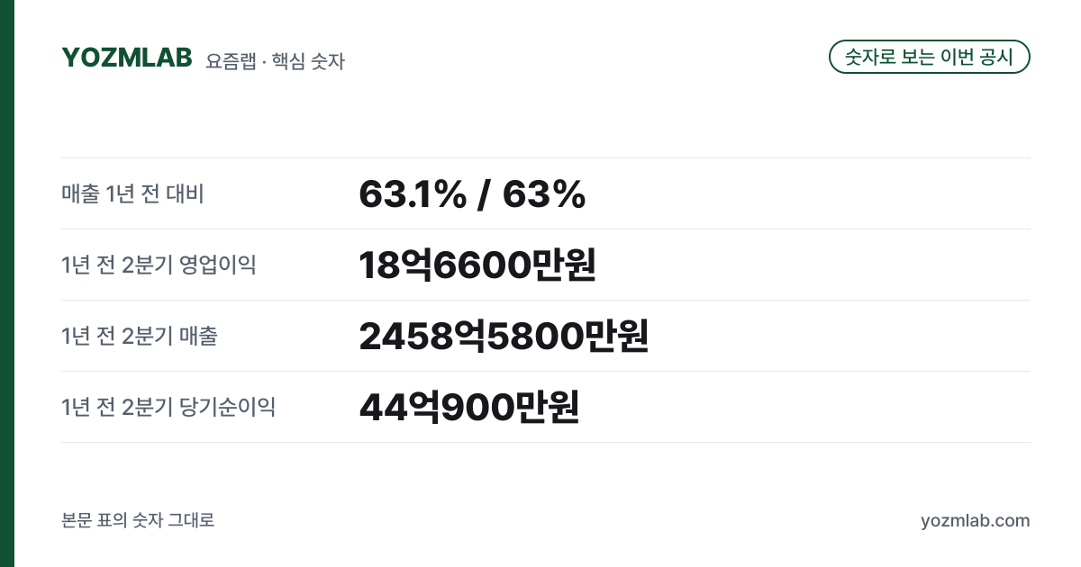
Task: Click the 요즘랩 word in the header
Action: (231, 61)
